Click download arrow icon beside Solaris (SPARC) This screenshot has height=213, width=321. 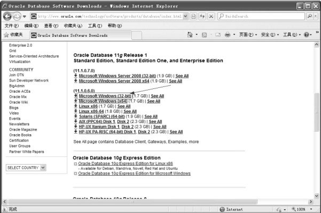75,116
